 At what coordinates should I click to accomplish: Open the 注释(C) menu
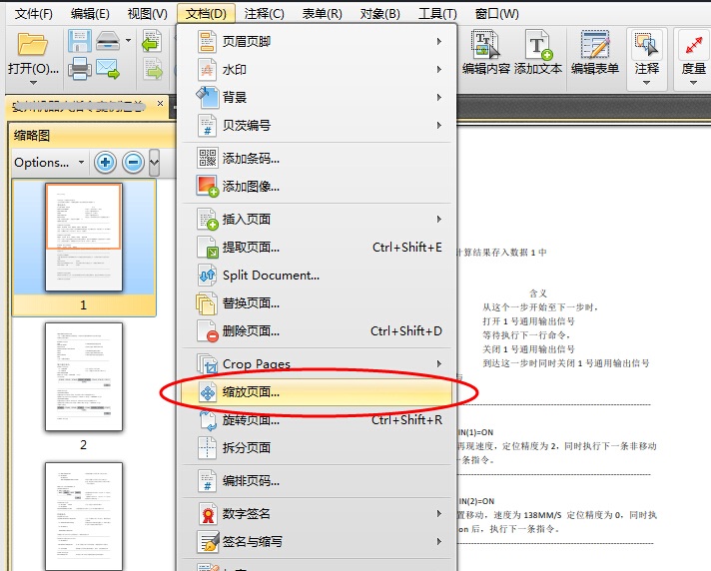click(264, 14)
